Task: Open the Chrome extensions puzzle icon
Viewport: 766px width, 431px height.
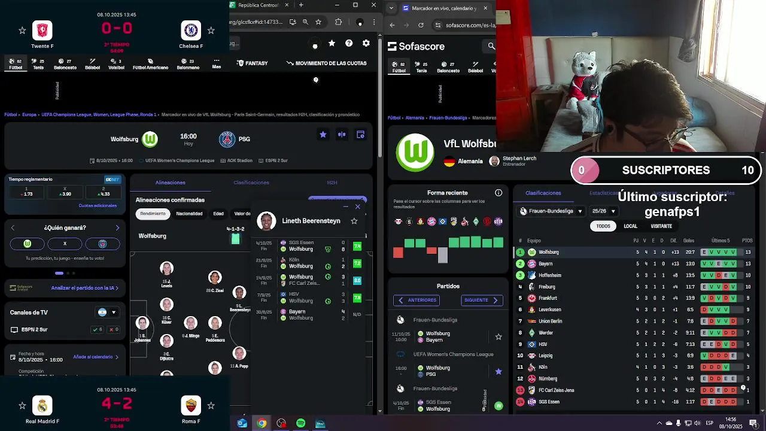Action: pyautogui.click(x=338, y=22)
